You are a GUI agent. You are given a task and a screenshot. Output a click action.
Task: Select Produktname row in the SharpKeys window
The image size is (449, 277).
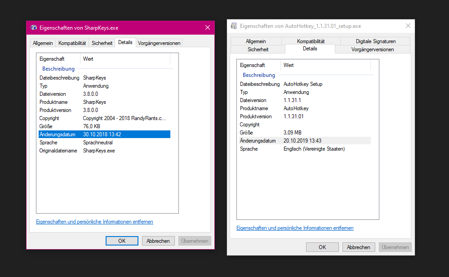[105, 102]
